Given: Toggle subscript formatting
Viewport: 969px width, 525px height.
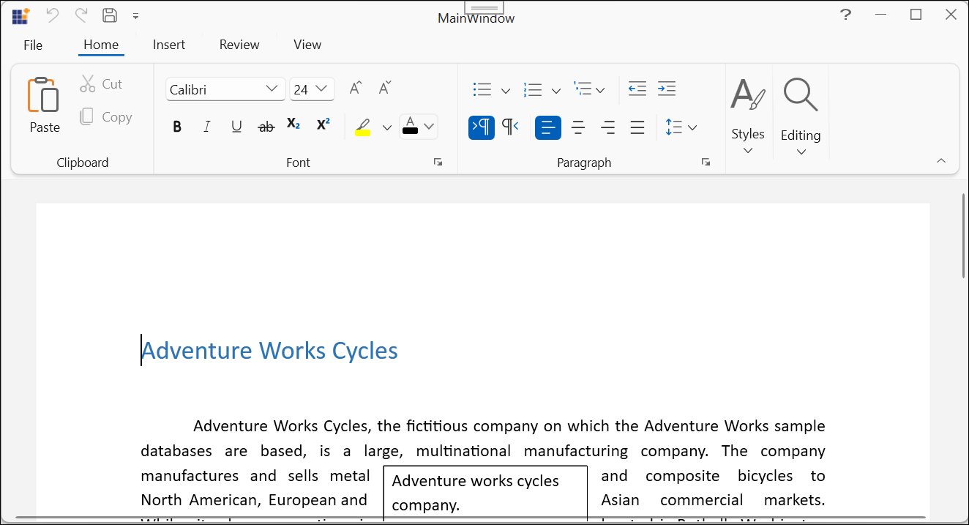Looking at the screenshot, I should click(x=293, y=125).
